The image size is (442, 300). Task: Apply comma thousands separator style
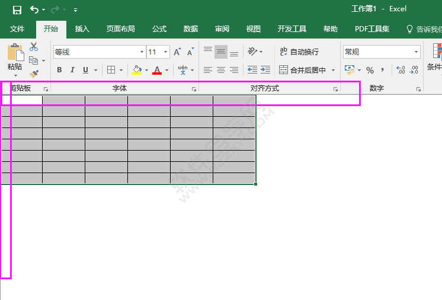pyautogui.click(x=383, y=69)
